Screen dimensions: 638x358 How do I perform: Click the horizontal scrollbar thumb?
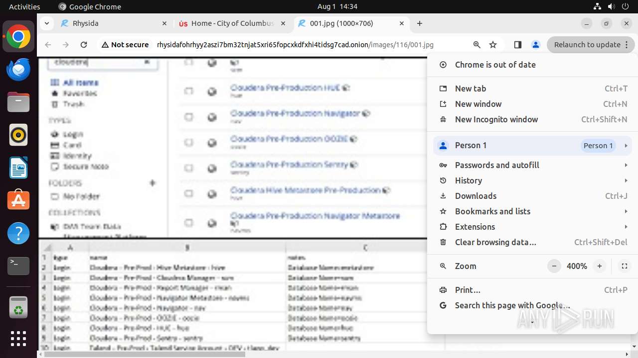tap(145, 354)
